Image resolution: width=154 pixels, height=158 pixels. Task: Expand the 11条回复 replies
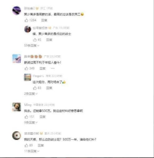coord(32,151)
